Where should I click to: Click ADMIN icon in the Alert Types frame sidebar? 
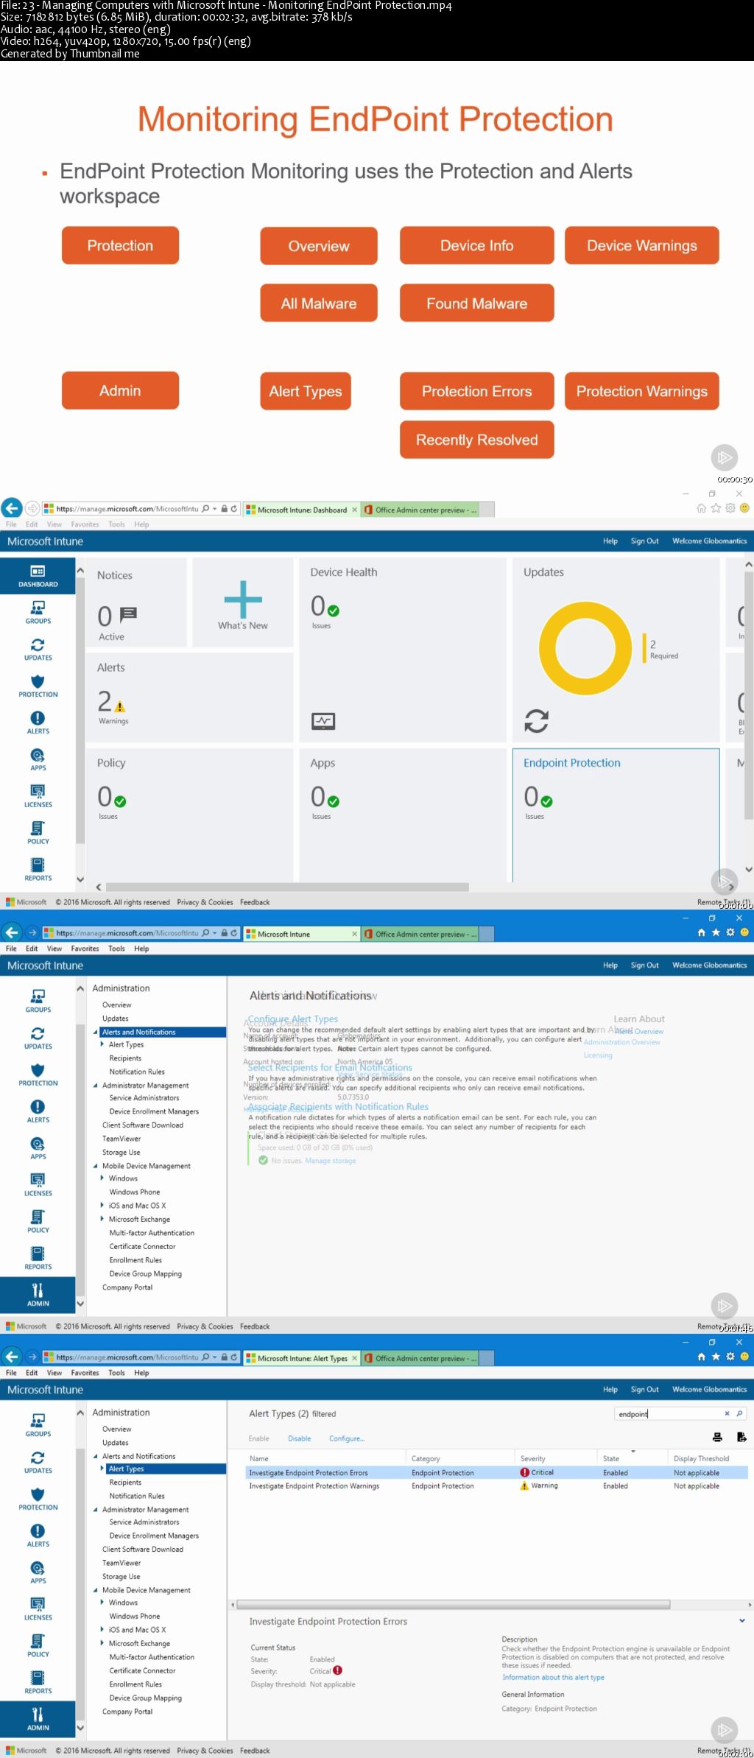38,1719
